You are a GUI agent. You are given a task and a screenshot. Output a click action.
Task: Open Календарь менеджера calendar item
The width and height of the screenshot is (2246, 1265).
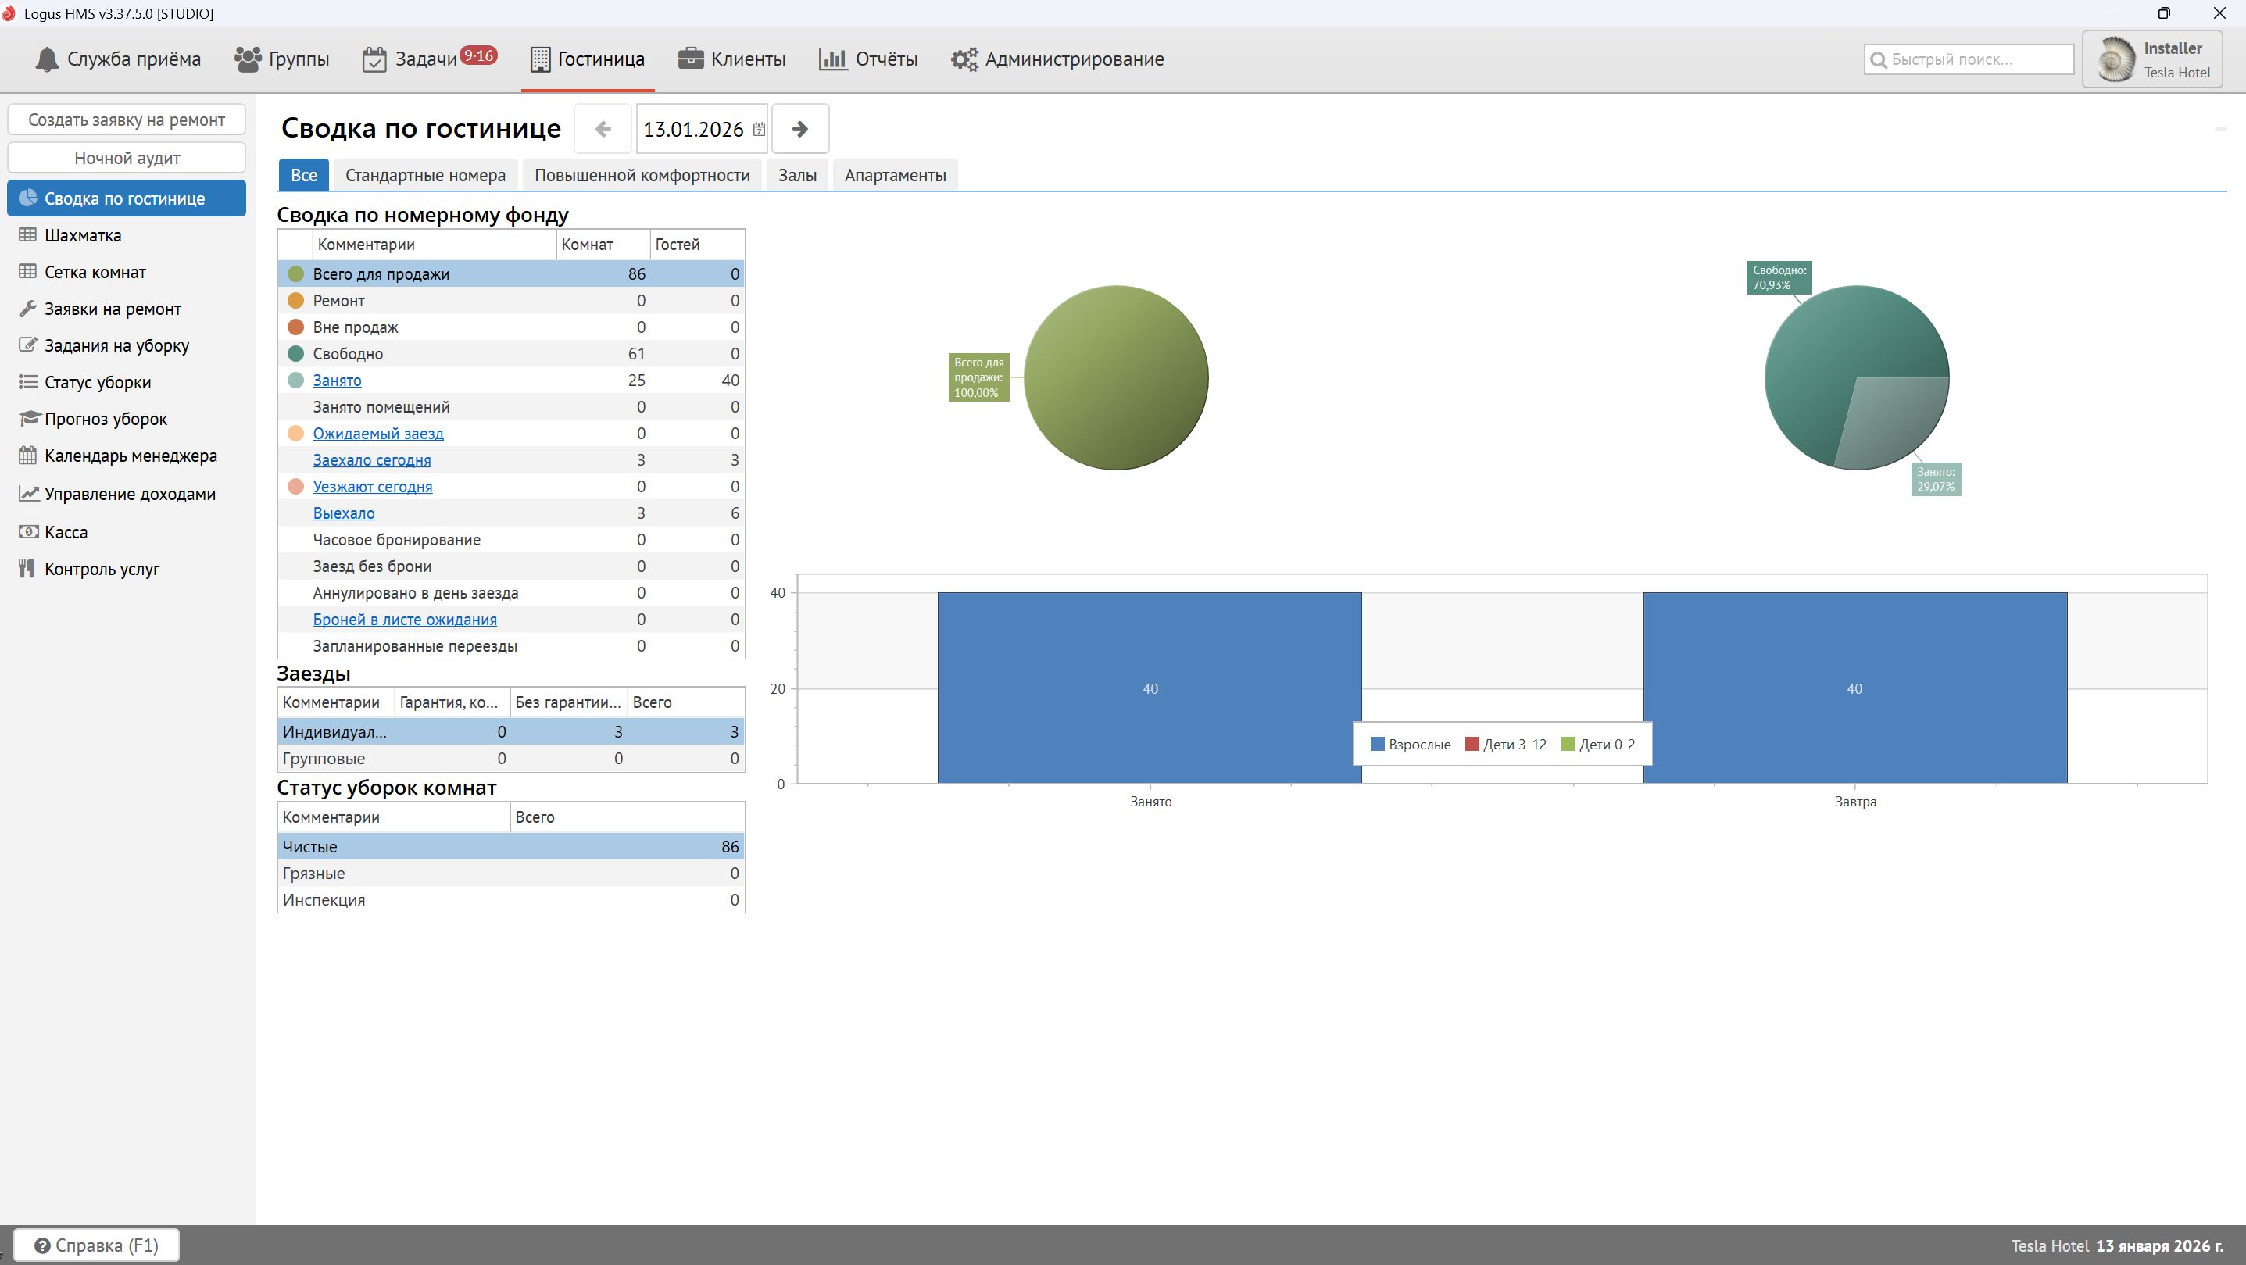[131, 456]
